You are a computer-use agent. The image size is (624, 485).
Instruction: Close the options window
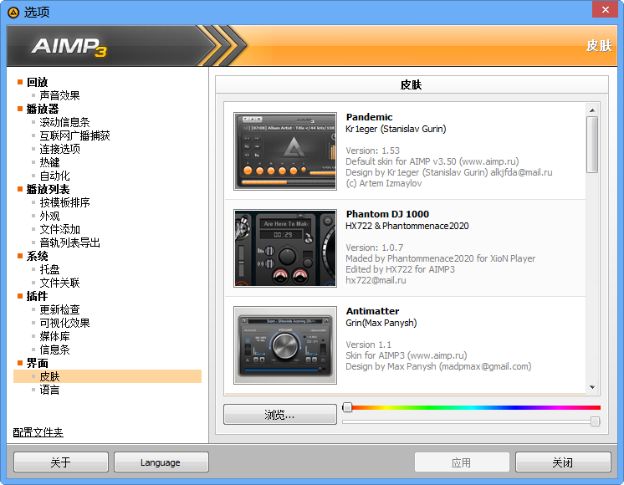coord(605,9)
